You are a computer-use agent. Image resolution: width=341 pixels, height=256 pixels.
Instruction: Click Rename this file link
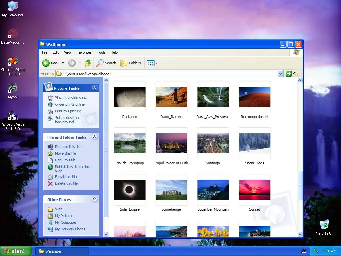[x=68, y=147]
